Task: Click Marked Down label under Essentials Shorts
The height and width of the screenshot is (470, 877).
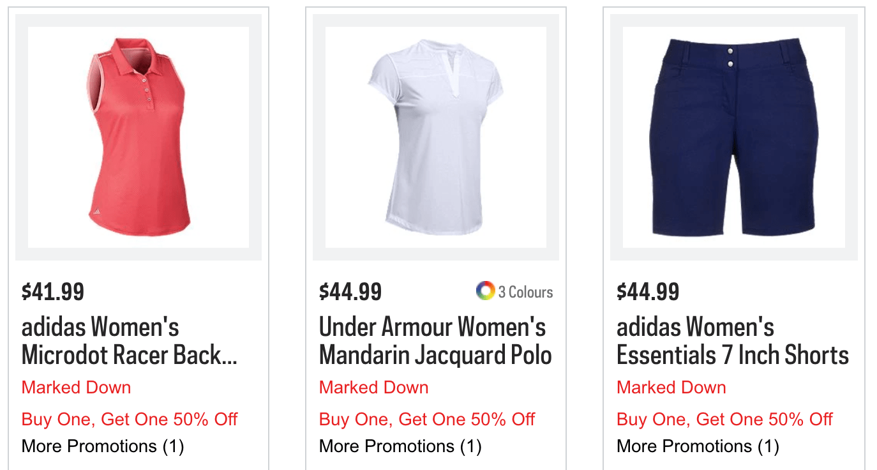Action: [671, 388]
